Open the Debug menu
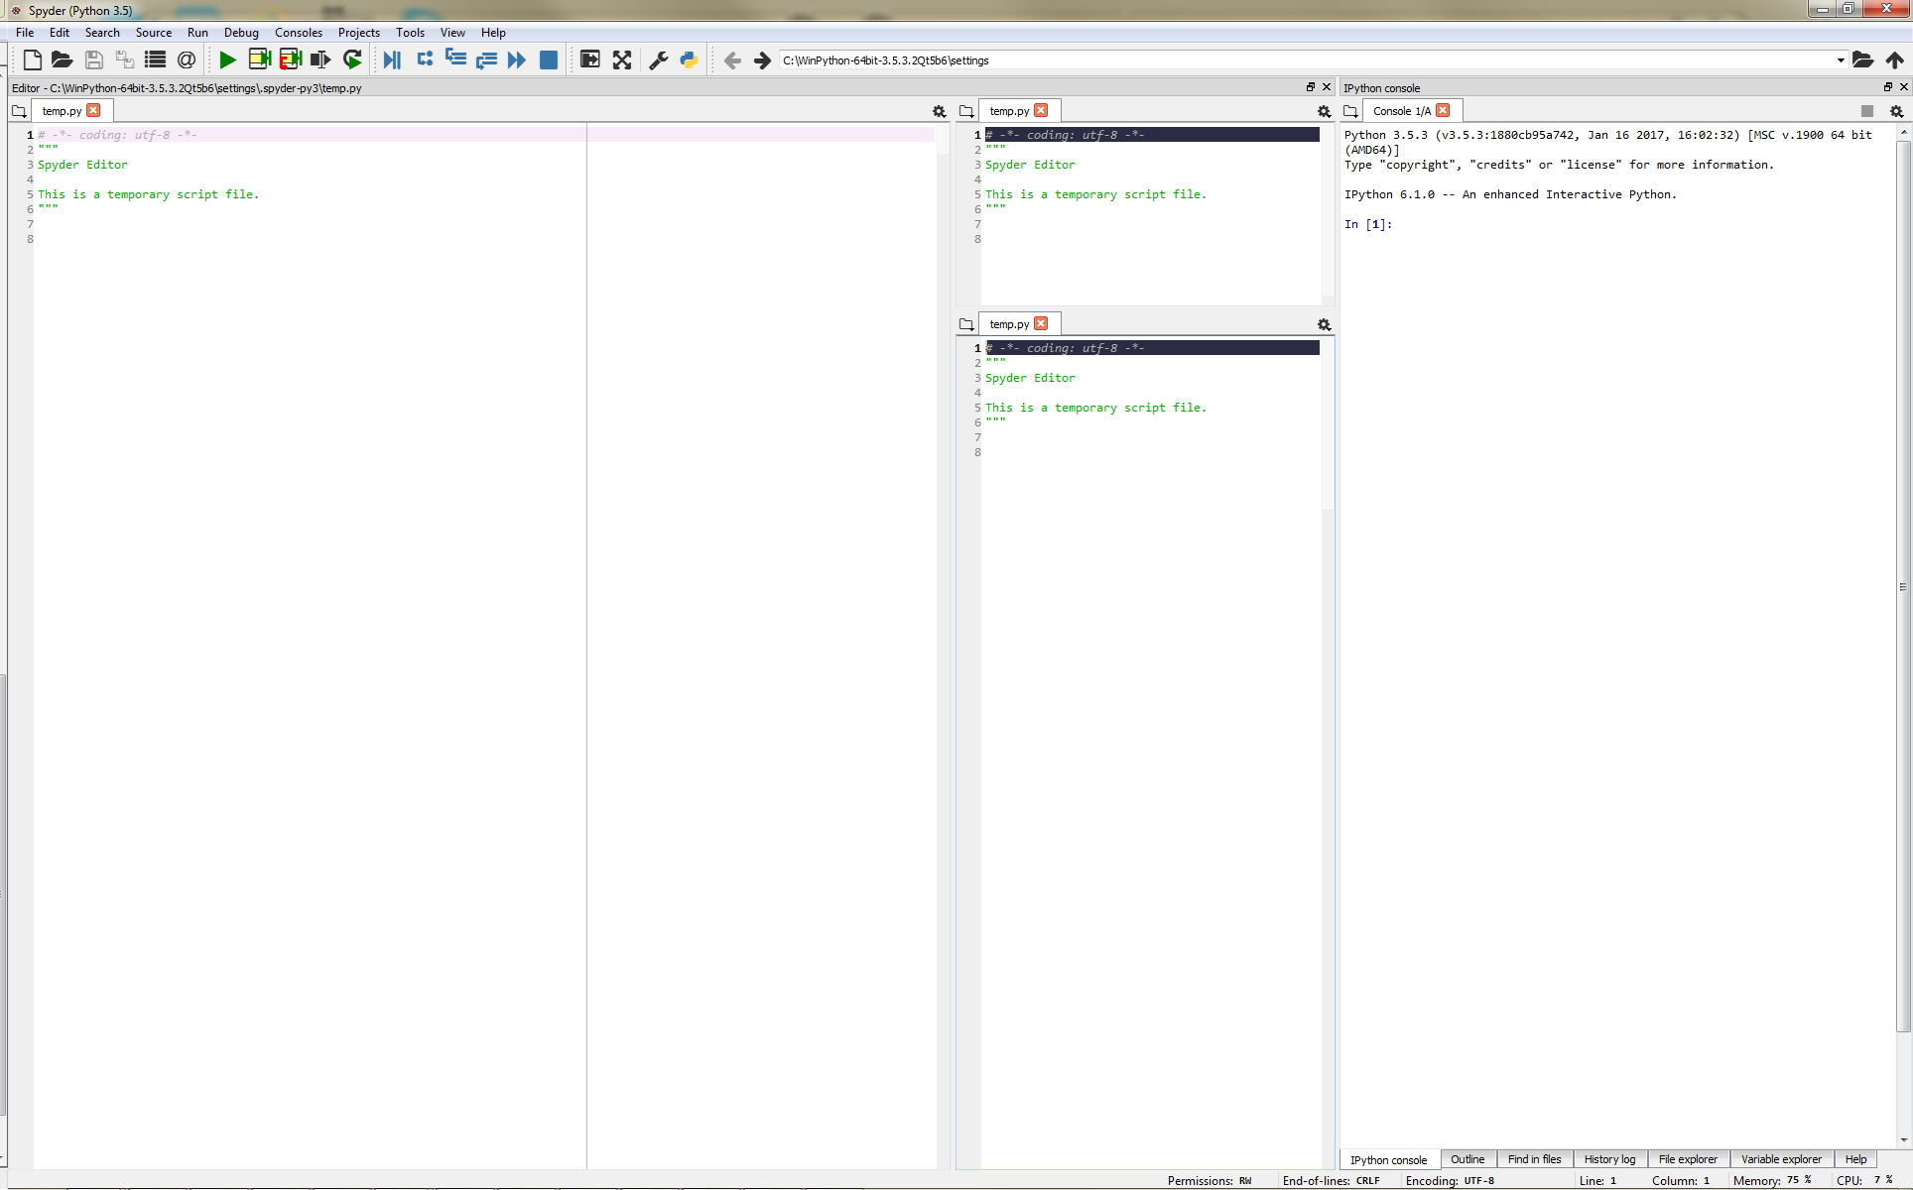 pyautogui.click(x=241, y=32)
